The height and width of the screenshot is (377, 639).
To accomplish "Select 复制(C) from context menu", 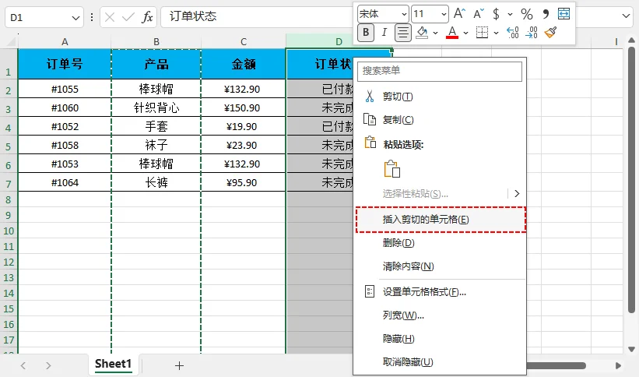I will point(440,119).
